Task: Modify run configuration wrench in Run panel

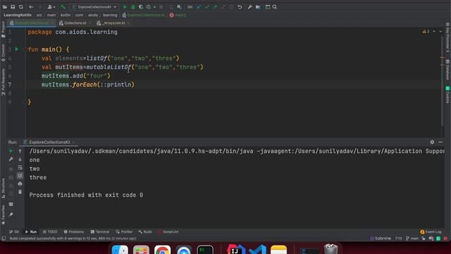Action: pyautogui.click(x=11, y=159)
